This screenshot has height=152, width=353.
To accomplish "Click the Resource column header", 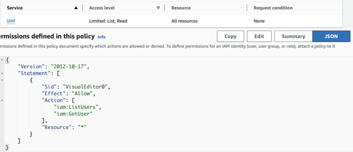I will pos(181,8).
